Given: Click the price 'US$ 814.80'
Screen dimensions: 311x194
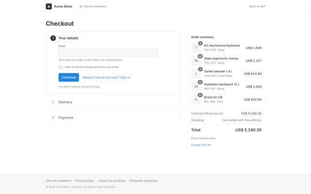Looking at the screenshot, I should tap(253, 74).
